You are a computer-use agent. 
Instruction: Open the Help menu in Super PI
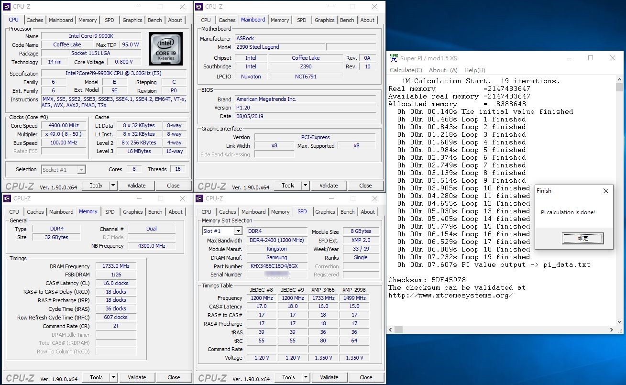pyautogui.click(x=474, y=70)
